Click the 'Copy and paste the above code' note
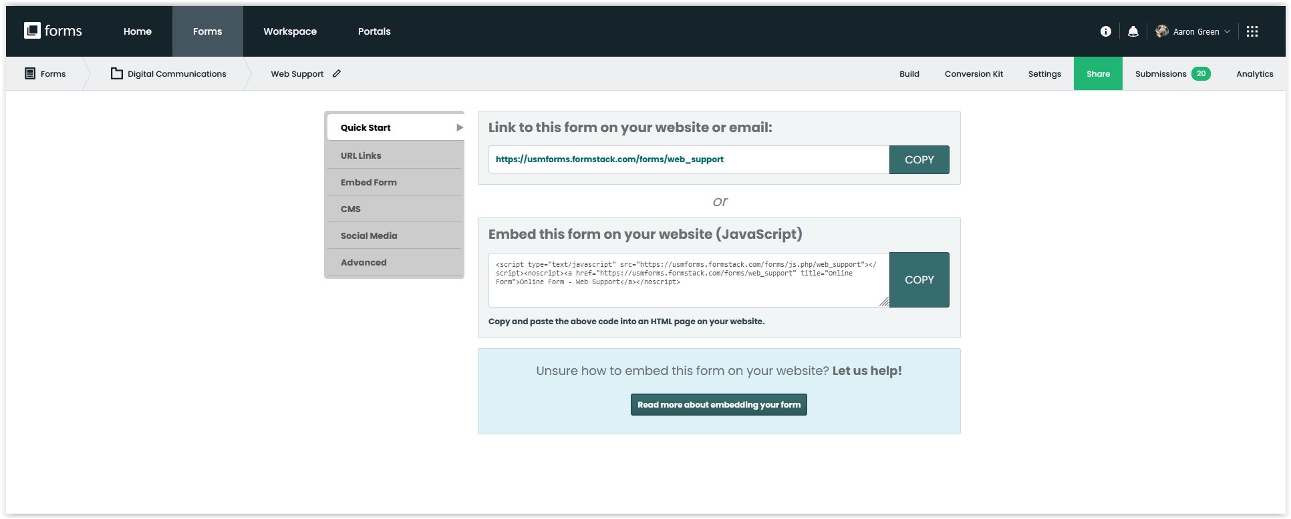This screenshot has height=519, width=1291. coord(626,322)
